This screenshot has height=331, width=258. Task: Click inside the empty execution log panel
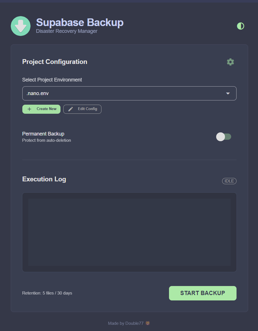point(129,232)
